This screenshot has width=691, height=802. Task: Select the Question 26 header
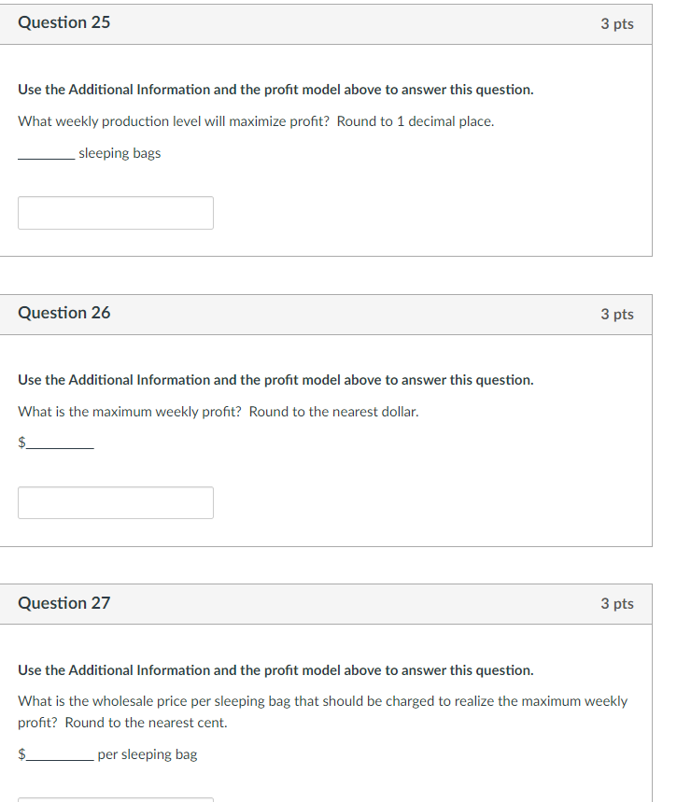pos(63,313)
